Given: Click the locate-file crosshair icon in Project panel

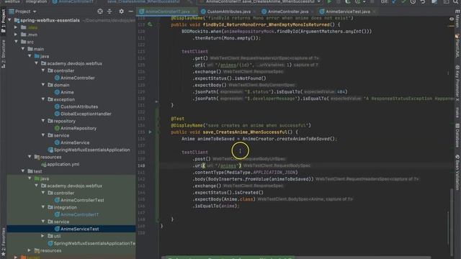Looking at the screenshot, I should coord(100,12).
